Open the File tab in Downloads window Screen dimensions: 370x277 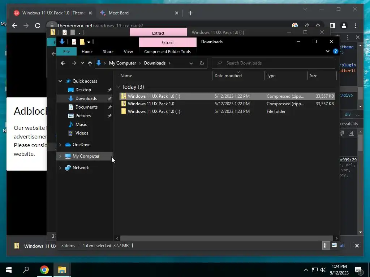pyautogui.click(x=66, y=52)
